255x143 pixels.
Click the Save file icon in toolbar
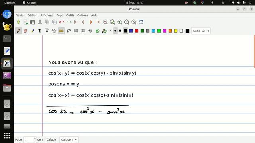tap(18, 22)
